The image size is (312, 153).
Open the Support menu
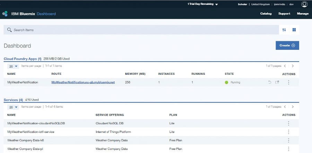[x=284, y=14]
